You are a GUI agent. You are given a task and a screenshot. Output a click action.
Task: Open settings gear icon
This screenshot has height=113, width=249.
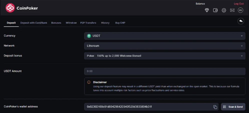tap(224, 10)
